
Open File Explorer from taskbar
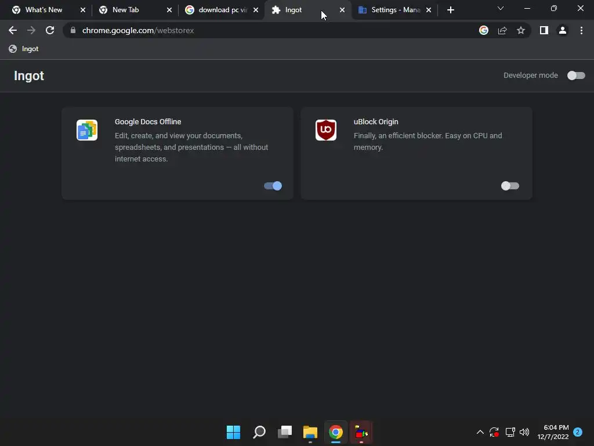click(x=310, y=432)
